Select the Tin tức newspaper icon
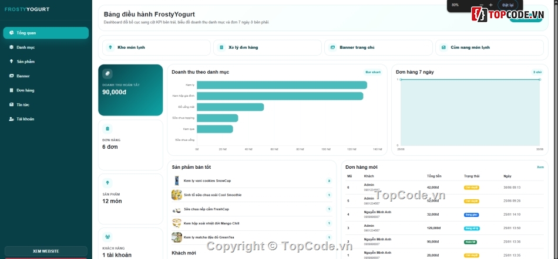The image size is (558, 259). pyautogui.click(x=11, y=105)
